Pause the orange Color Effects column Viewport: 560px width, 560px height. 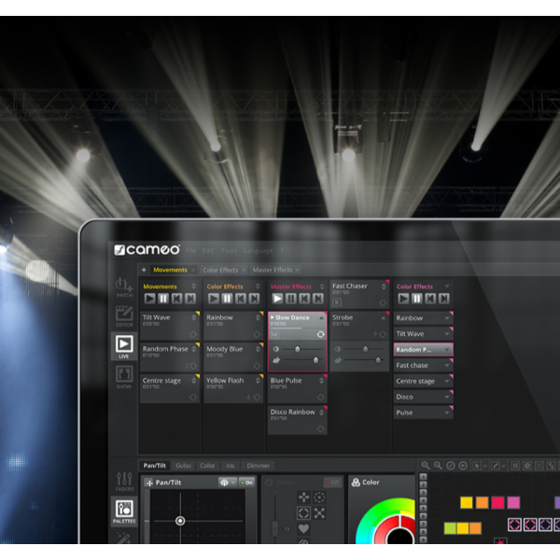[x=228, y=299]
